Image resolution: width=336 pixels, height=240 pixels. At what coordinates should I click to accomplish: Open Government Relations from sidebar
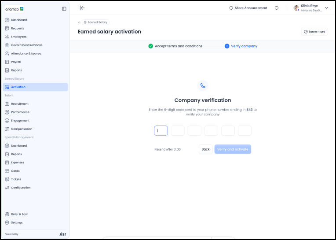26,45
